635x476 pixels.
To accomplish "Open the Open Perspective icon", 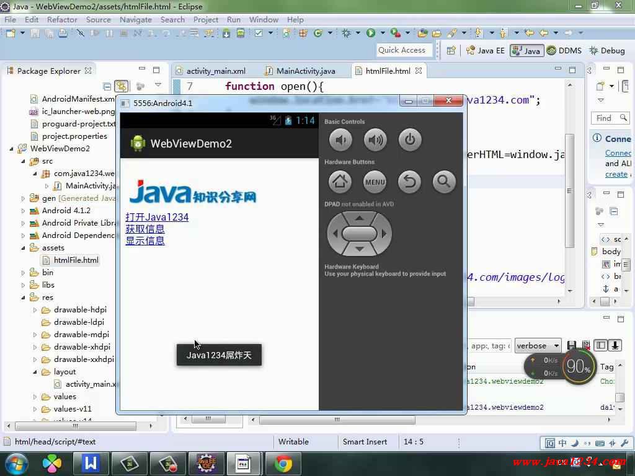I will 451,51.
